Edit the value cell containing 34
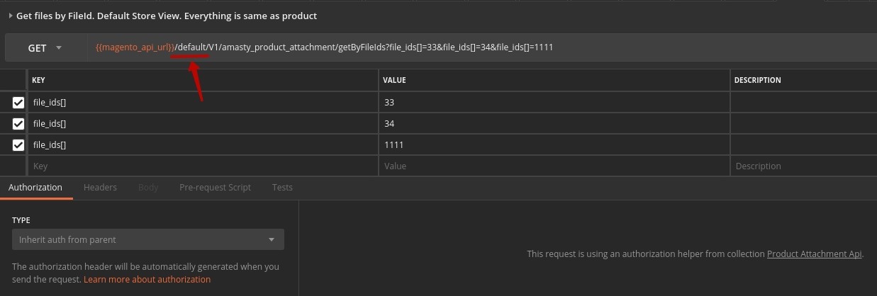 pos(553,124)
